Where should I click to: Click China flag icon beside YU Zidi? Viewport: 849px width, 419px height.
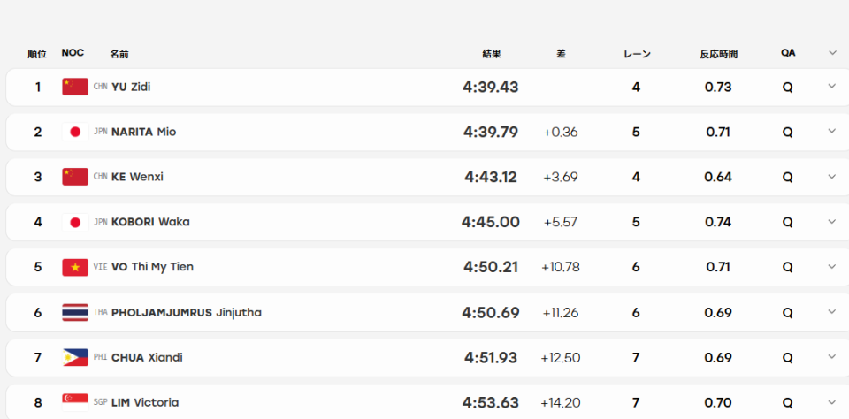[x=75, y=87]
